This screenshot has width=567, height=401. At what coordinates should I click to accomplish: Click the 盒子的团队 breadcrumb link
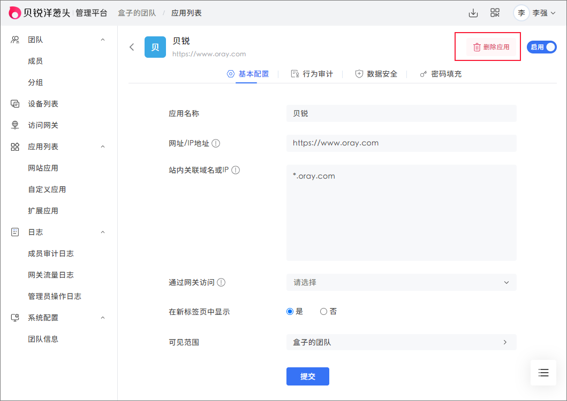coord(137,13)
